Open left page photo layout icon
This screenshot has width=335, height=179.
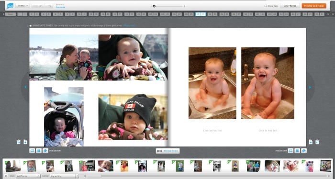coord(39,151)
